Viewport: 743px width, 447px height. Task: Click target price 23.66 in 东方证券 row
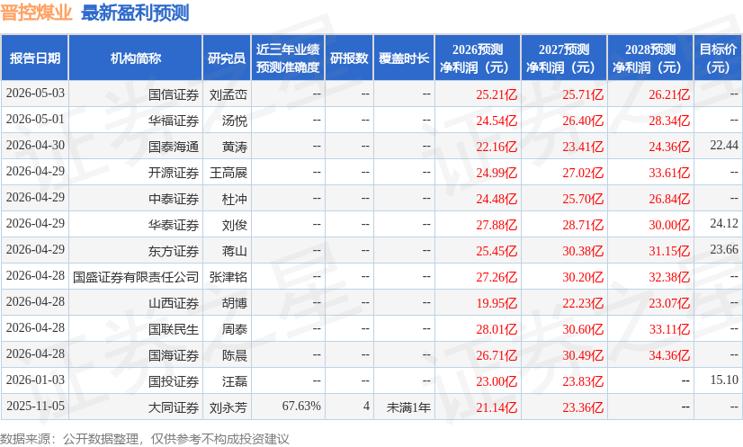(724, 249)
